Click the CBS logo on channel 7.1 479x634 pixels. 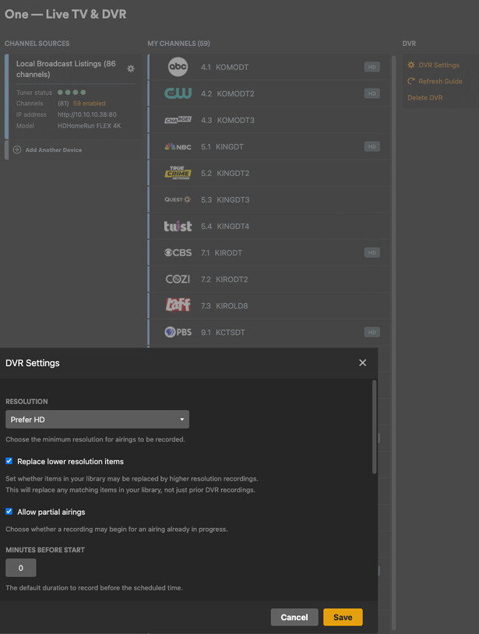click(178, 252)
